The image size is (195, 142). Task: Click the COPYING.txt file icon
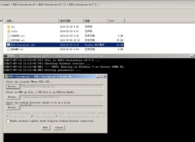(9, 40)
